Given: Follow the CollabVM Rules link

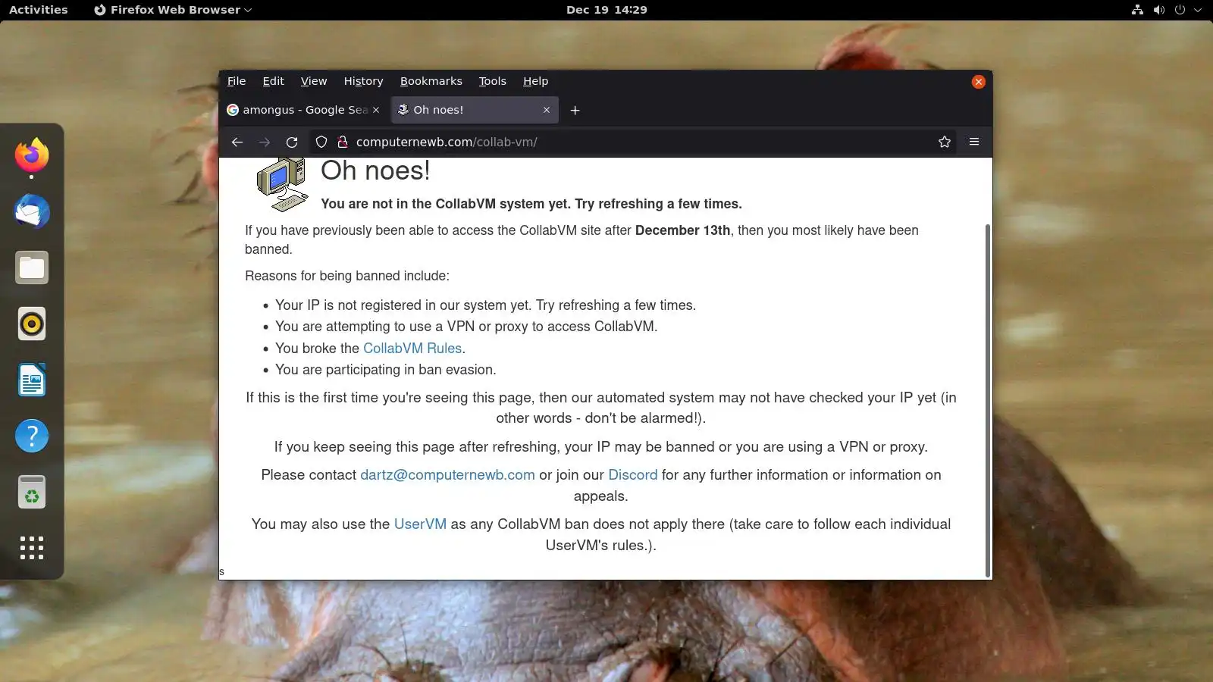Looking at the screenshot, I should click(412, 348).
